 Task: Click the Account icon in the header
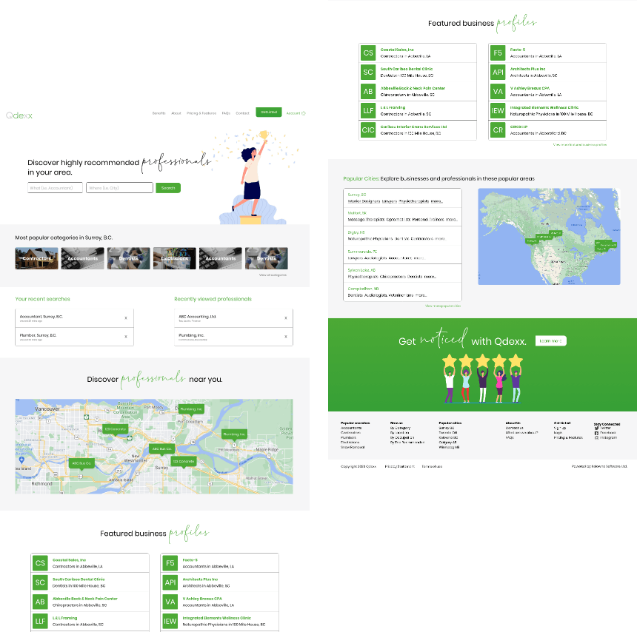tap(303, 113)
